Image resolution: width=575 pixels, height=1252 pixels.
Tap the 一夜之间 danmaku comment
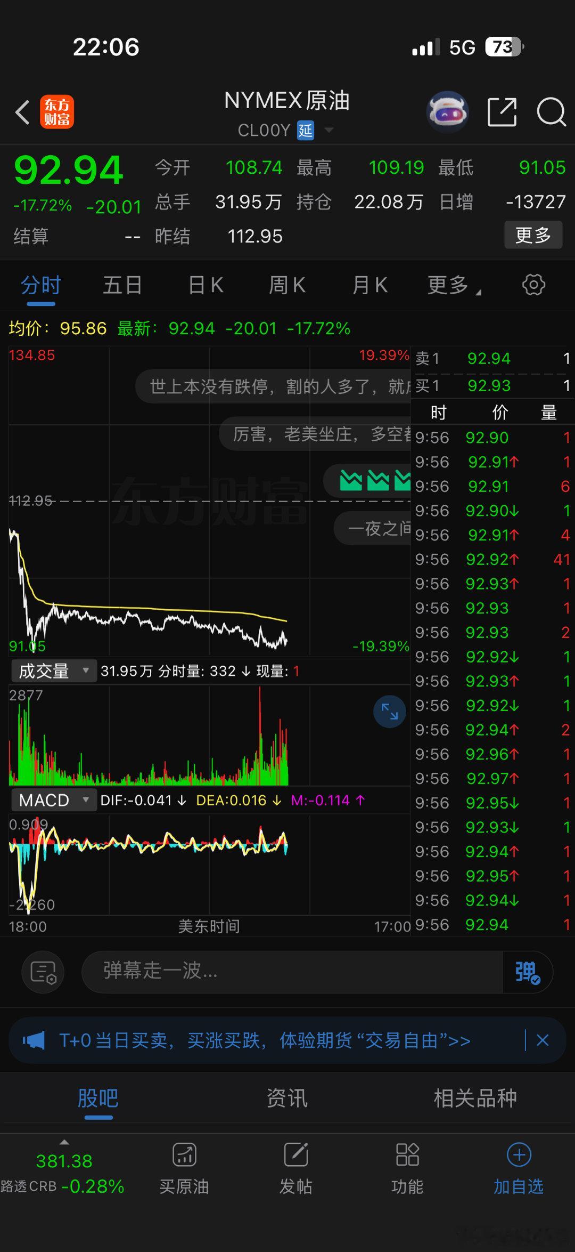coord(373,528)
